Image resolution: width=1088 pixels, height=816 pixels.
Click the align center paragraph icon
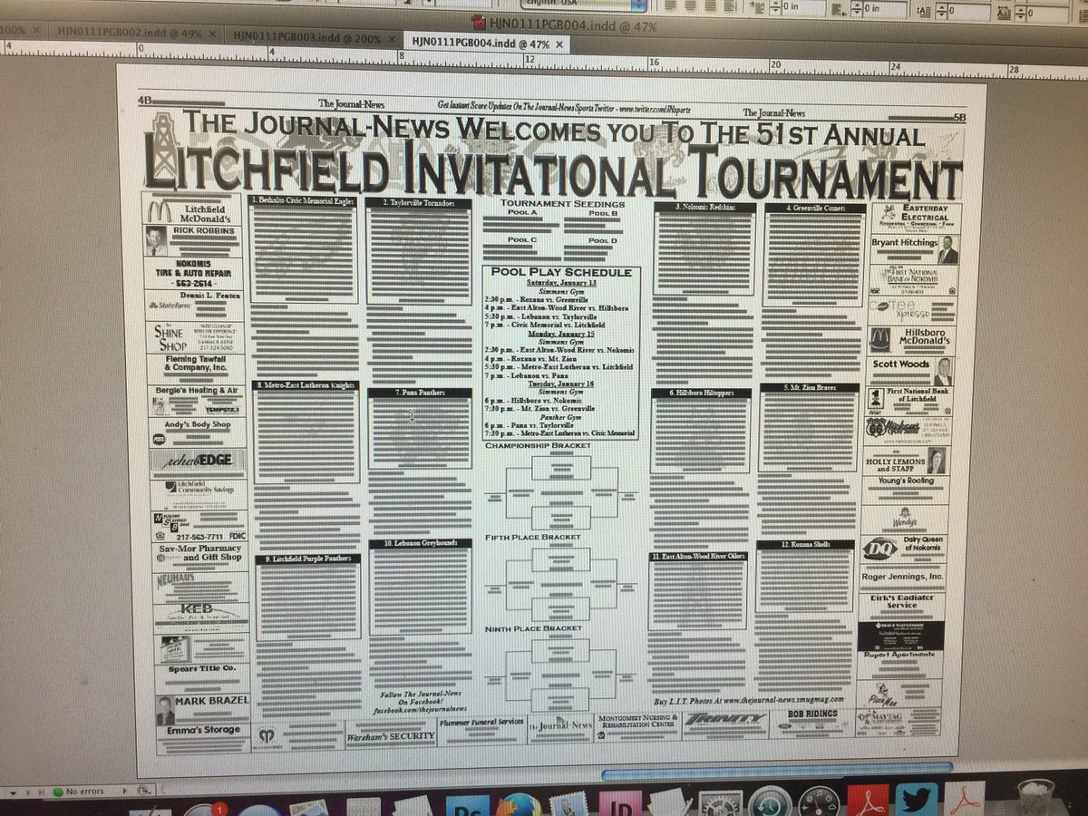[689, 5]
